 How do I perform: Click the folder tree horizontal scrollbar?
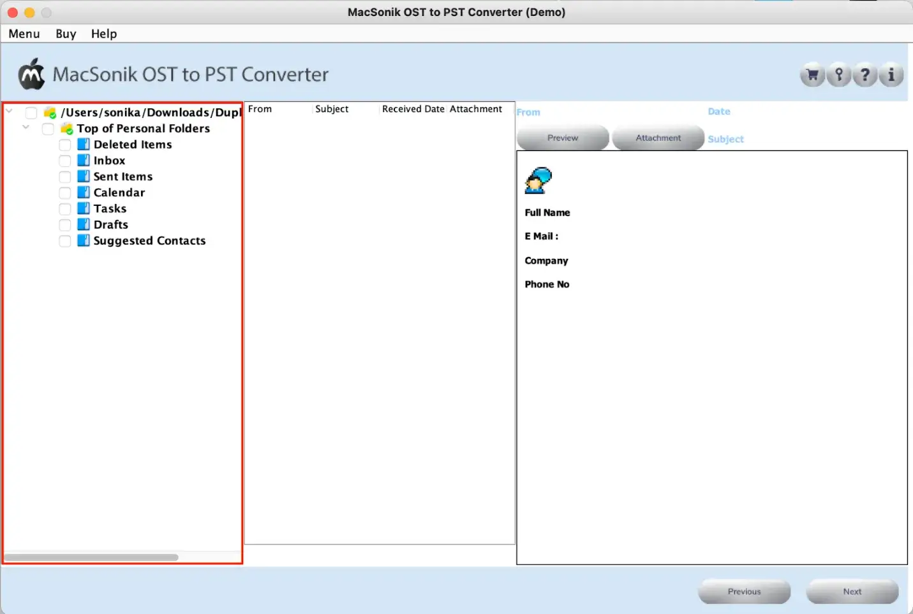[x=91, y=557]
